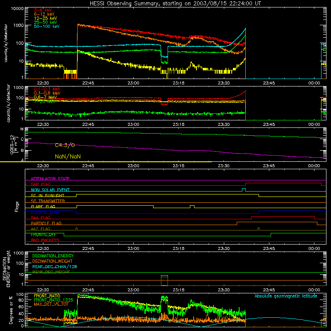Click the 23:45 tick under the Flags panel

(269, 249)
